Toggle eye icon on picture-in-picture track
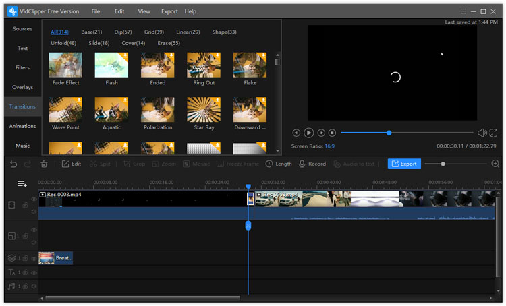Screen dimensions: 506x306 (x=34, y=230)
